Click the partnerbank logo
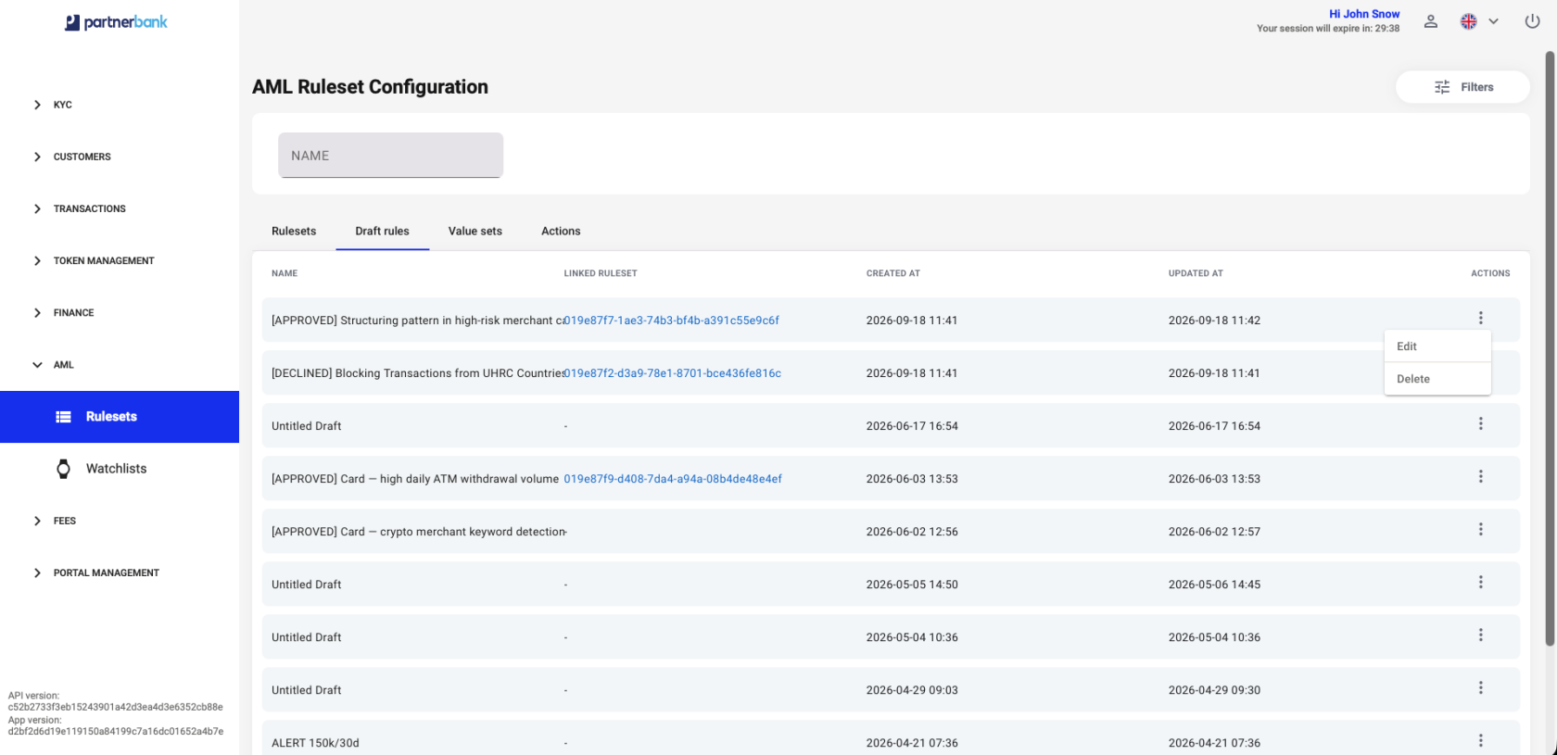 (x=116, y=22)
